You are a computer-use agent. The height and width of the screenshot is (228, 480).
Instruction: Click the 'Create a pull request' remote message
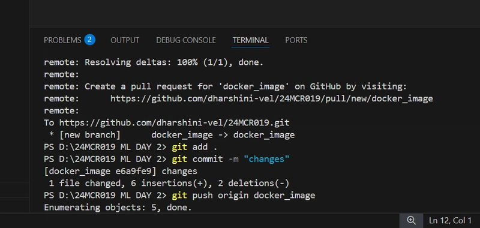[226, 86]
